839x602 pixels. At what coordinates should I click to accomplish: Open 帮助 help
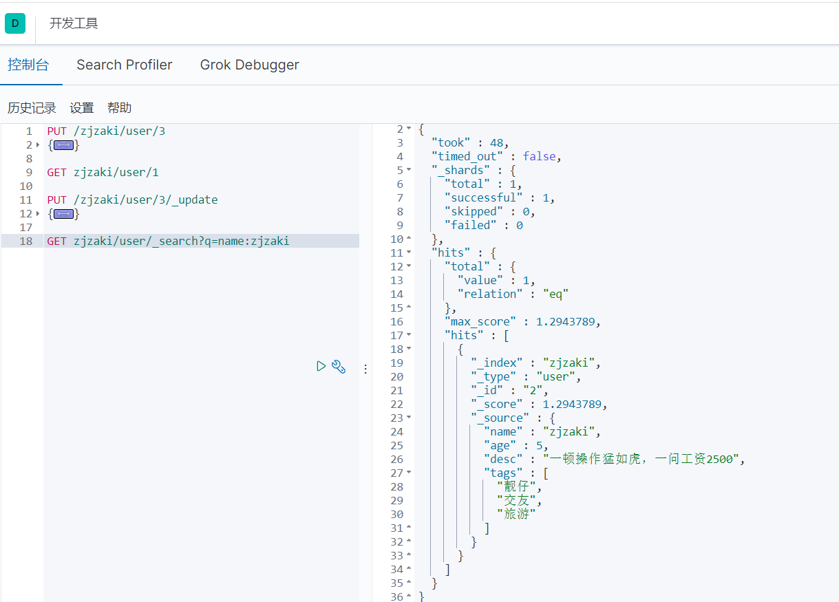(x=119, y=108)
